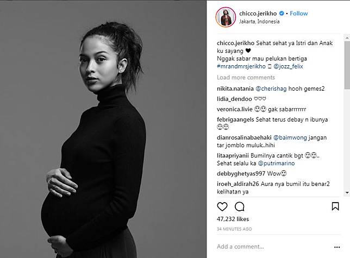
Task: Click the comments scrollbar down arrow
Action: (347, 193)
